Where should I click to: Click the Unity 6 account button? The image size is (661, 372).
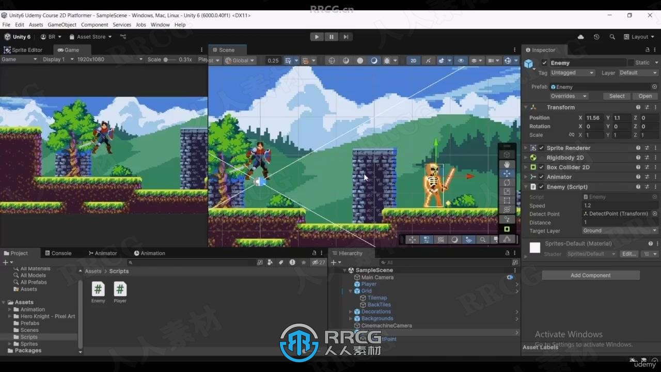coord(18,37)
